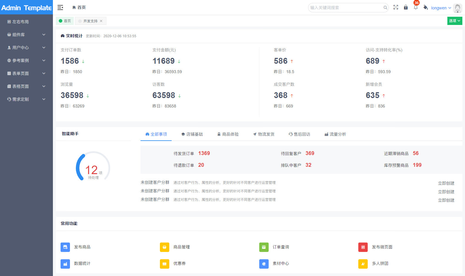Image resolution: width=465 pixels, height=276 pixels.
Task: Click 排队中客户 count 32
Action: pos(308,165)
